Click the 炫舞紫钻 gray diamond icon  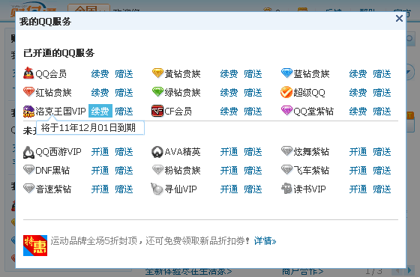[x=286, y=151]
